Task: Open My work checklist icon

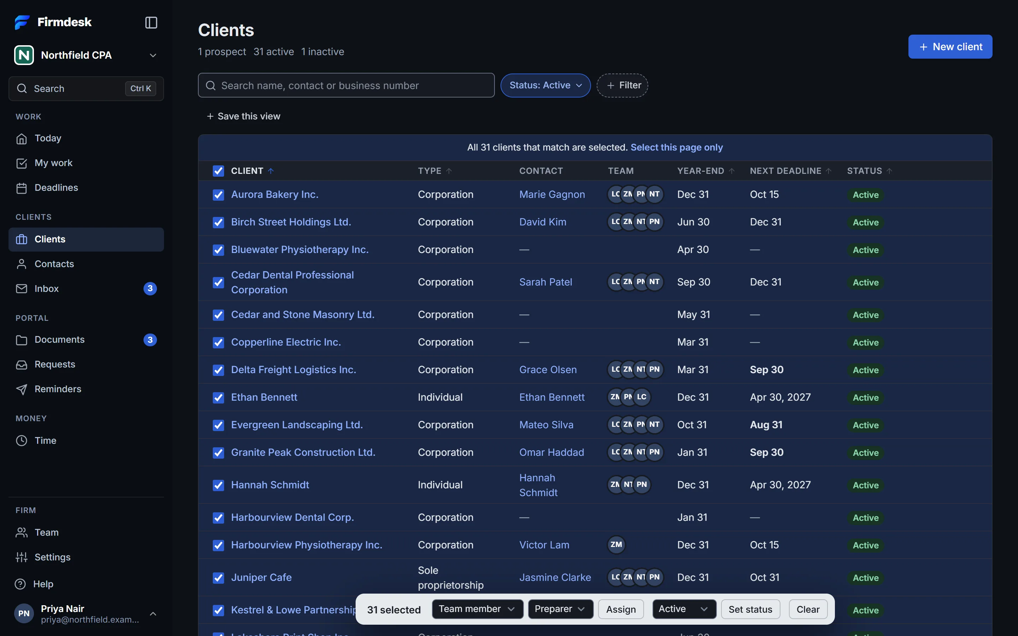Action: coord(22,163)
